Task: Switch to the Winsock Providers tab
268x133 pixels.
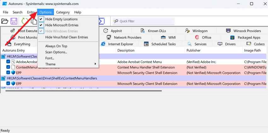Action: (x=243, y=31)
